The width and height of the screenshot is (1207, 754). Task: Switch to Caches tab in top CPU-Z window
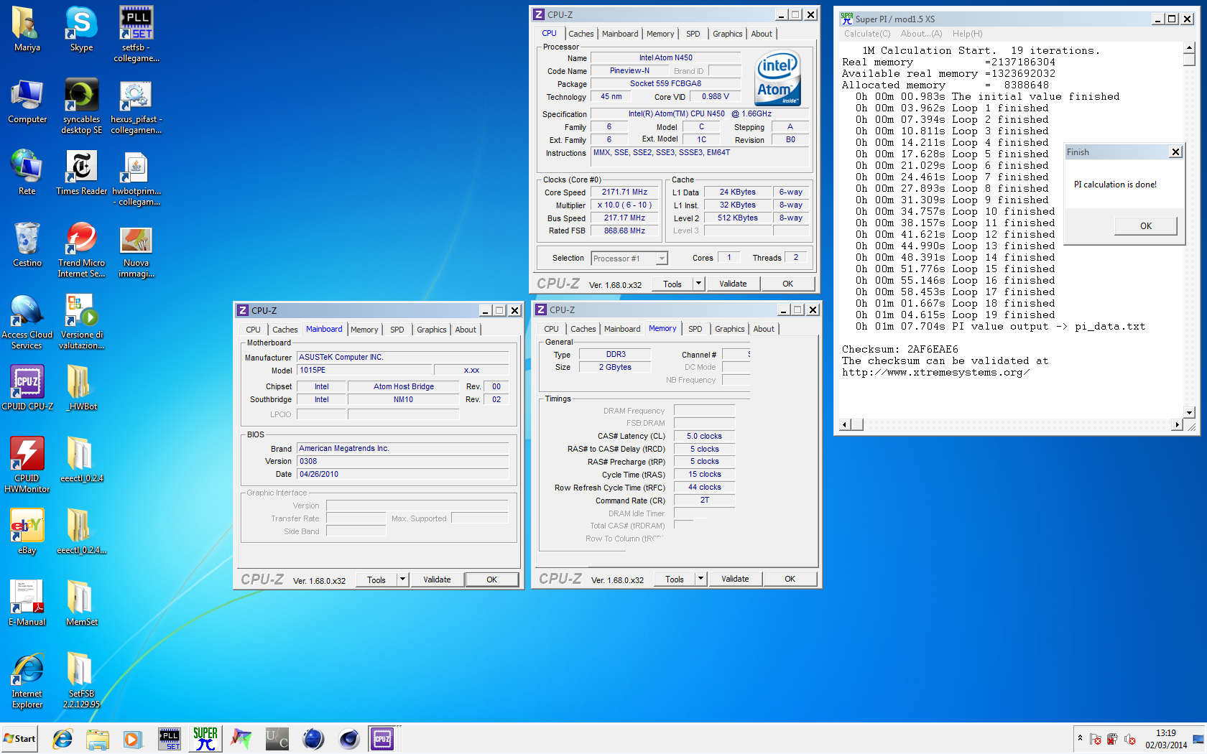click(x=581, y=34)
